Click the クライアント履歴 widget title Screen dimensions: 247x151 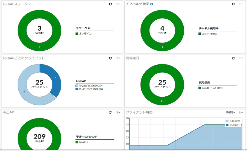tap(139, 112)
